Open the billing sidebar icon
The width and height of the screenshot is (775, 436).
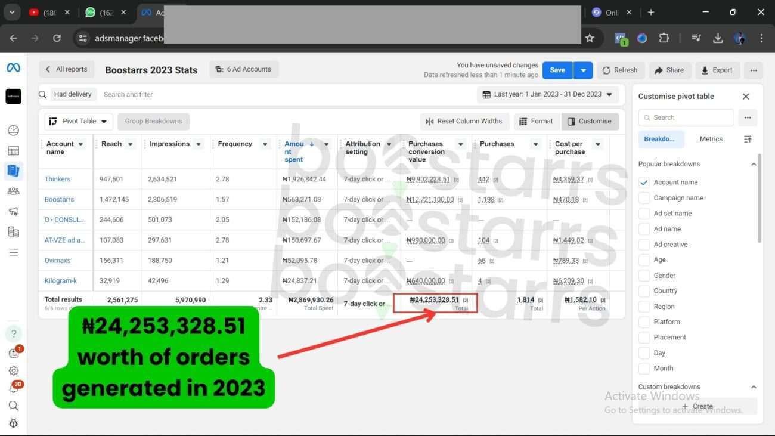pos(13,232)
